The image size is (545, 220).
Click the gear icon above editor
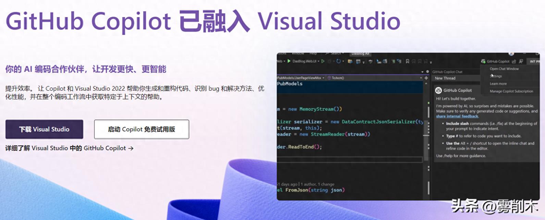428,72
